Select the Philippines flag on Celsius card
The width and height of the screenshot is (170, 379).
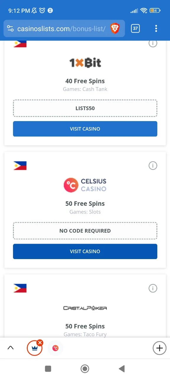point(20,166)
